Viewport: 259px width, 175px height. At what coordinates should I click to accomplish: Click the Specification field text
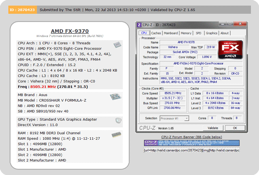(x=201, y=63)
